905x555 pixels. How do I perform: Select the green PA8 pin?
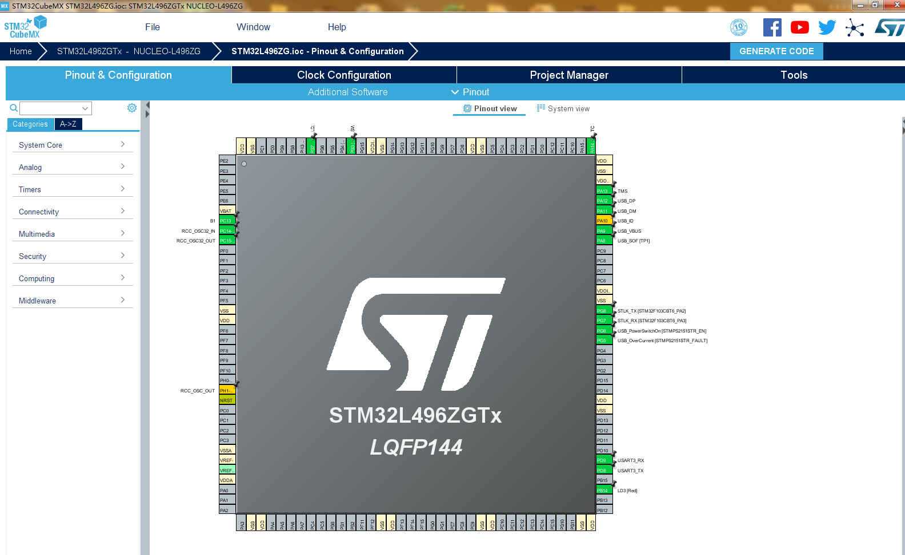coord(604,241)
